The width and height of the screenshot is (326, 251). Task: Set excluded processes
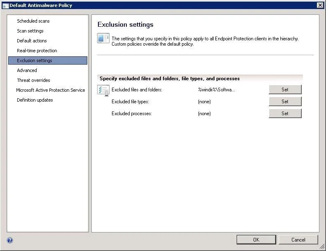point(285,114)
